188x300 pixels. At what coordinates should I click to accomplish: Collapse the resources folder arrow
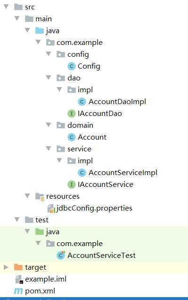(x=27, y=196)
